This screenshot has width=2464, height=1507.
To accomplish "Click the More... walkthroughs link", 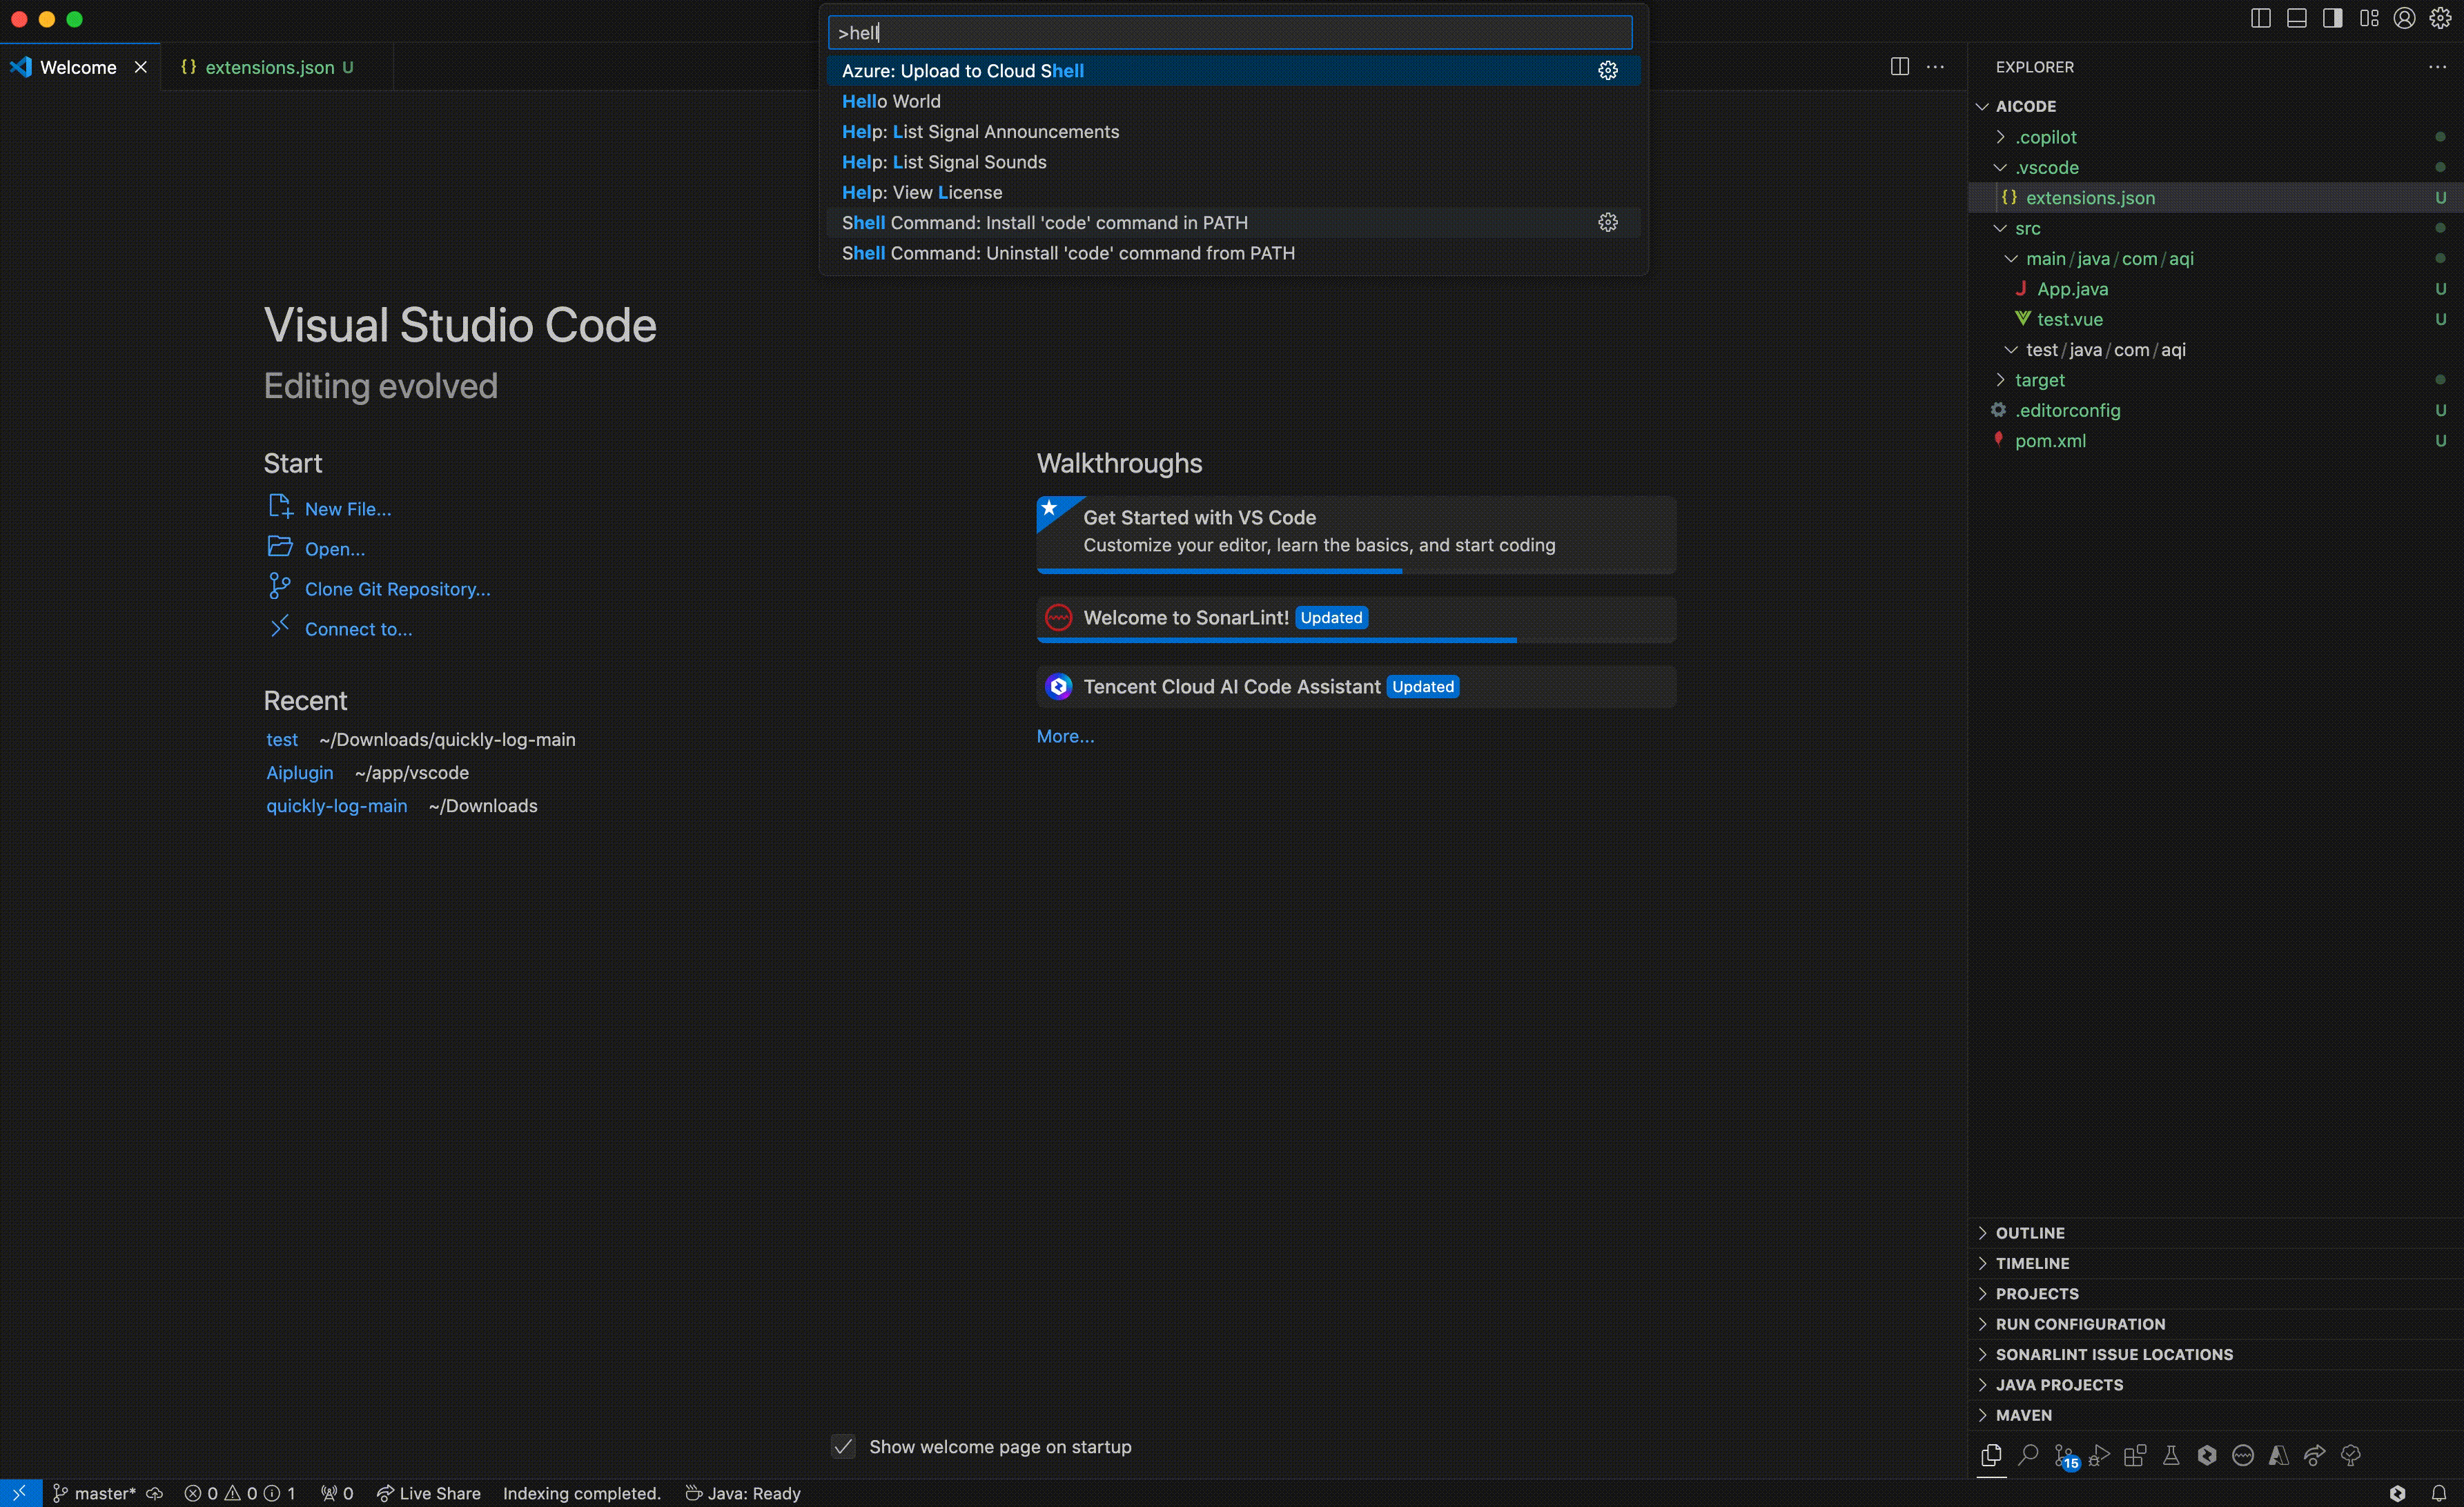I will coord(1065,736).
